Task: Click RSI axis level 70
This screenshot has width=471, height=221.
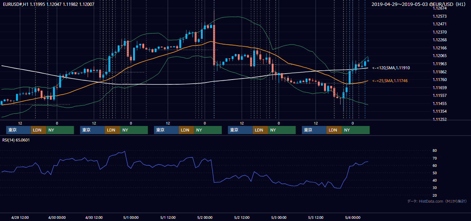Action: click(x=435, y=158)
